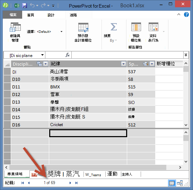
Task: Click into the formula bar input
Action: (128, 55)
